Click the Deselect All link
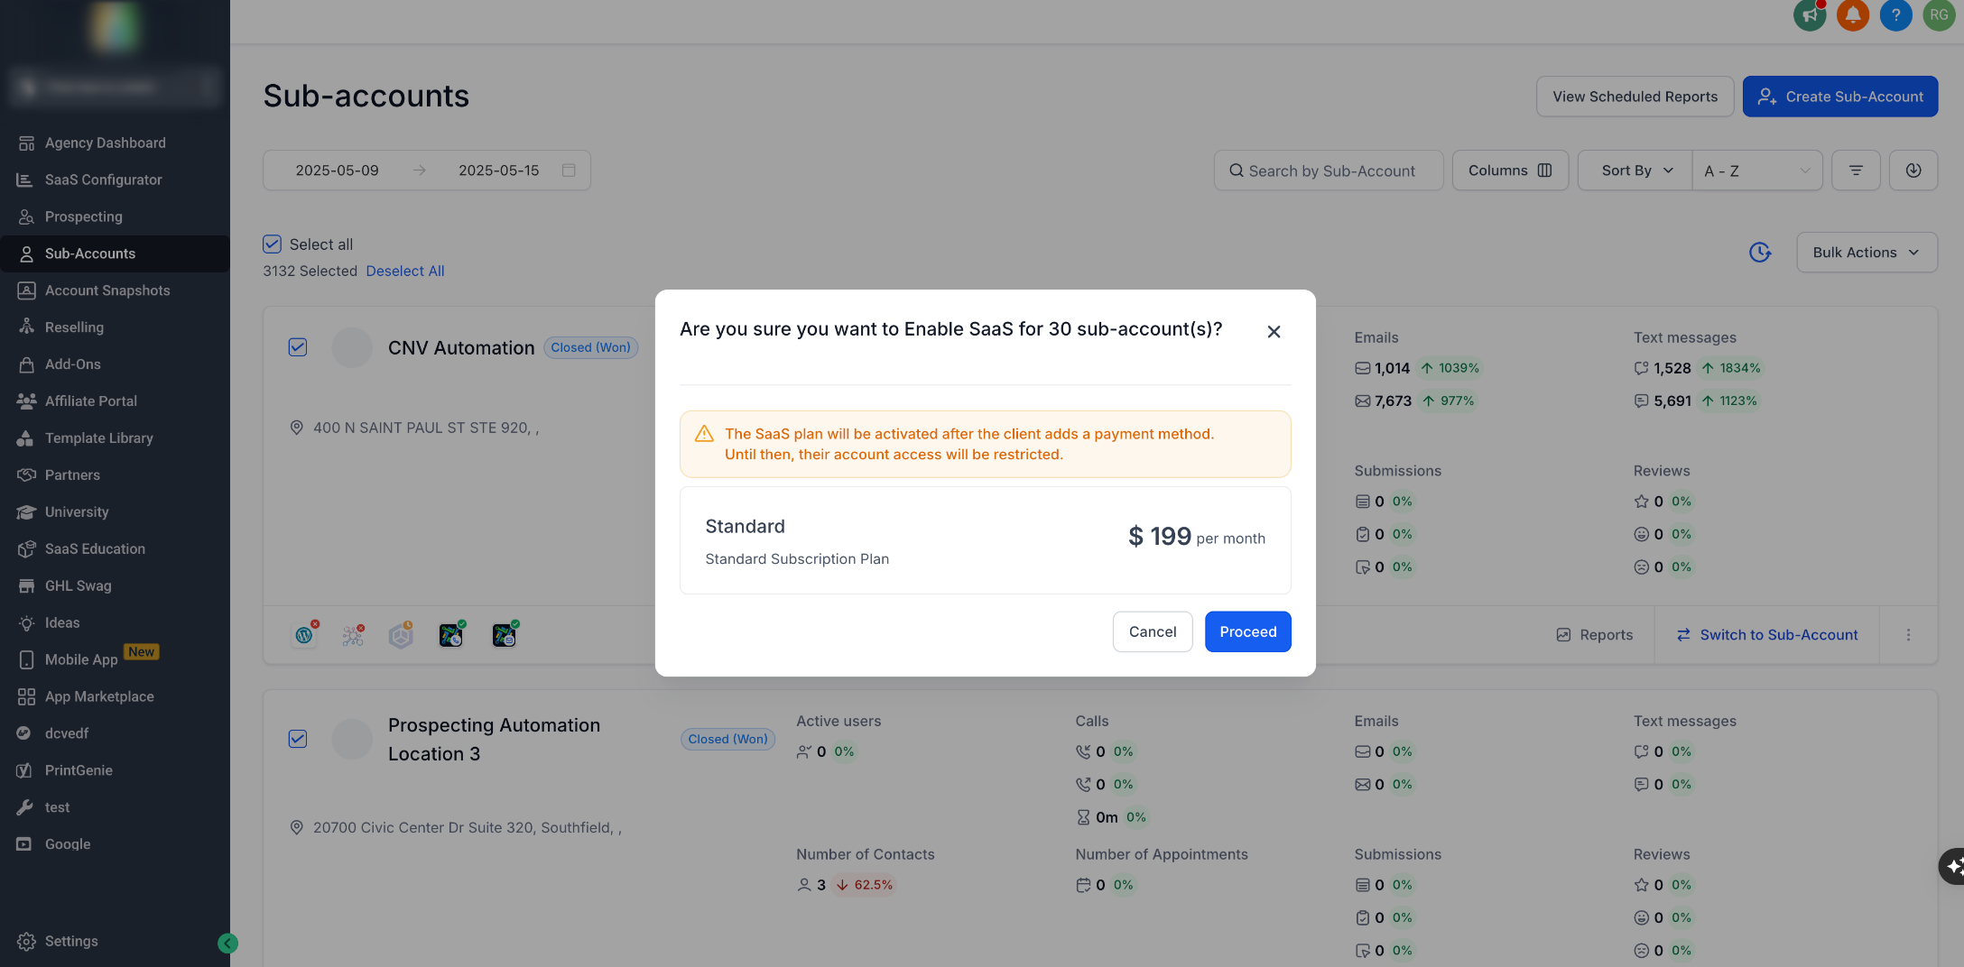This screenshot has height=967, width=1964. (405, 271)
